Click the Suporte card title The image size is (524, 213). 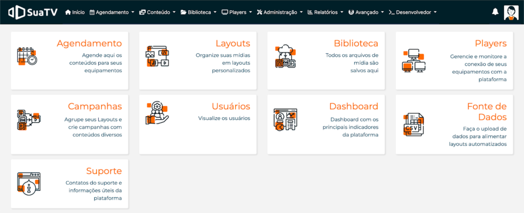tap(104, 171)
